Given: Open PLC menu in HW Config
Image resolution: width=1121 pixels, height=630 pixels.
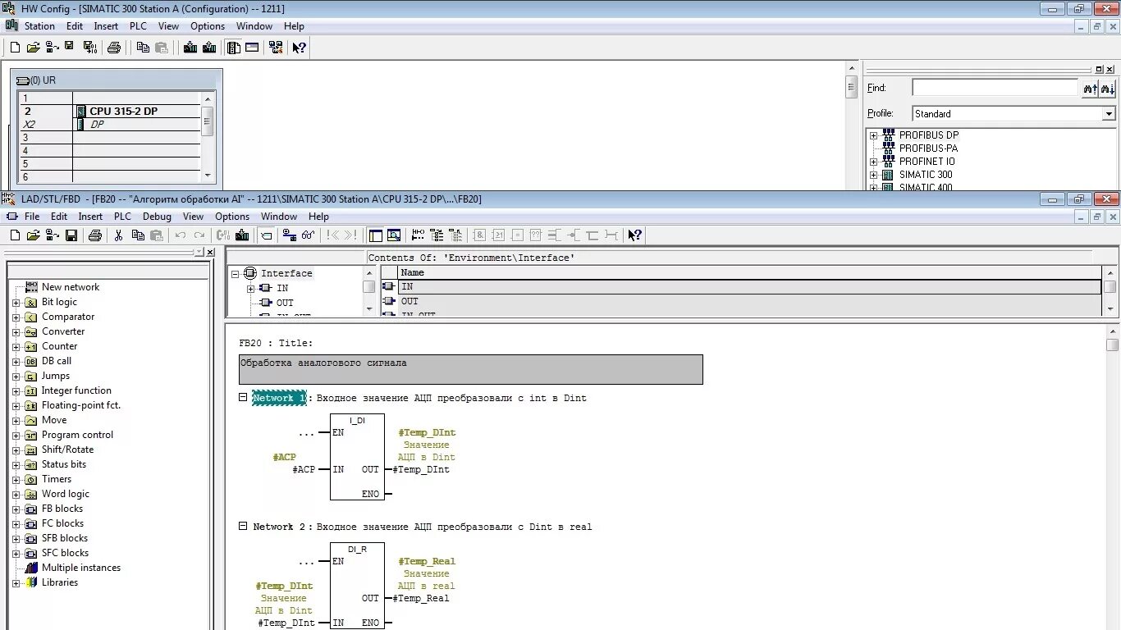Looking at the screenshot, I should point(138,26).
